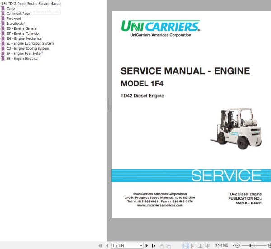The image size is (271, 249).
Task: Switch to continuous facing pages view
Action: (207, 246)
